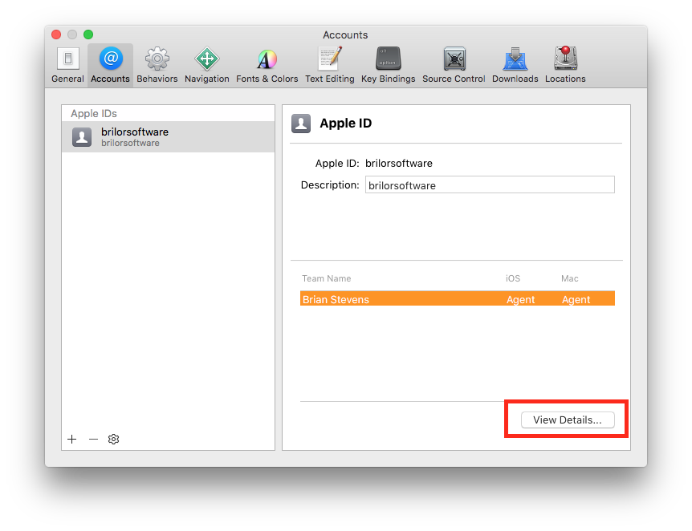The height and width of the screenshot is (531, 692).
Task: Click the Apple ID person icon in detail header
Action: pyautogui.click(x=301, y=124)
